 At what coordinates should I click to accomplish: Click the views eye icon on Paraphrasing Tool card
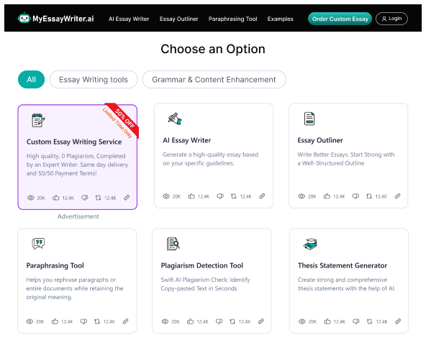(30, 321)
